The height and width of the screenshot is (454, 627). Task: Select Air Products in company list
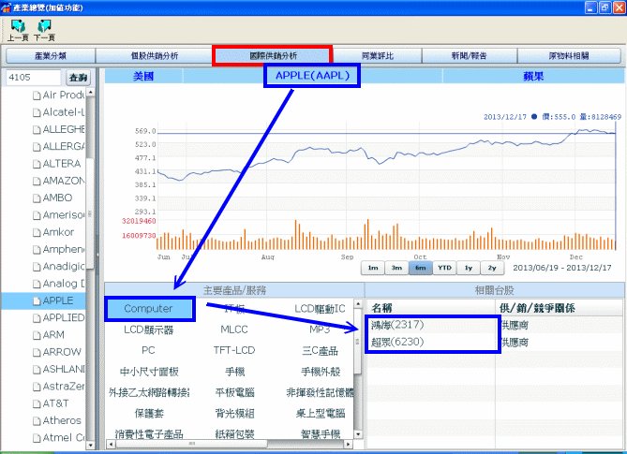[63, 95]
